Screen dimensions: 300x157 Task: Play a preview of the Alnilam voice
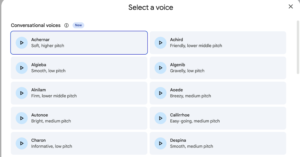[x=21, y=93]
